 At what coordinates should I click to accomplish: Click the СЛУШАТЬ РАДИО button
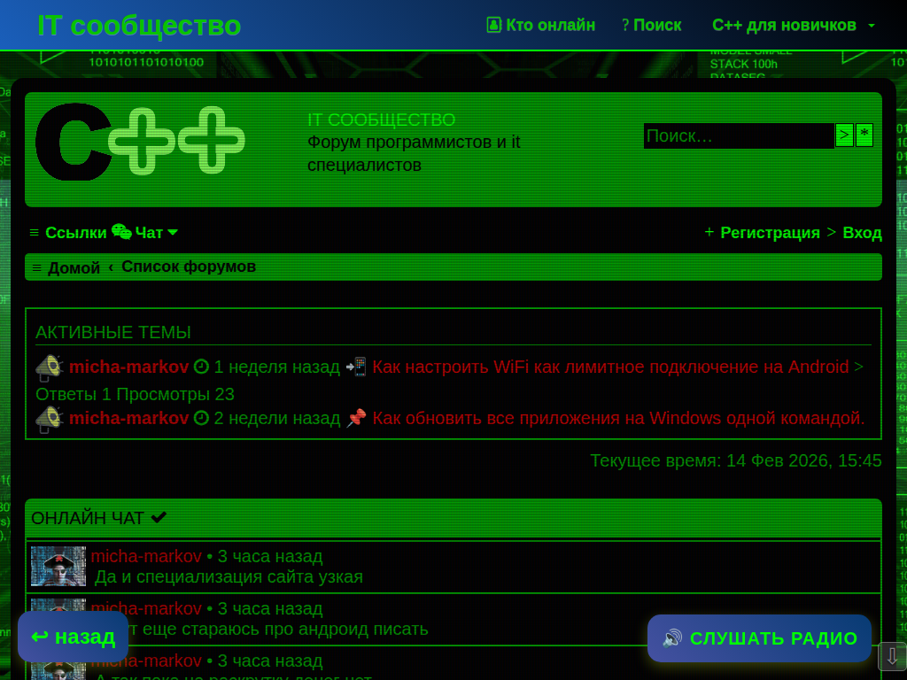759,638
